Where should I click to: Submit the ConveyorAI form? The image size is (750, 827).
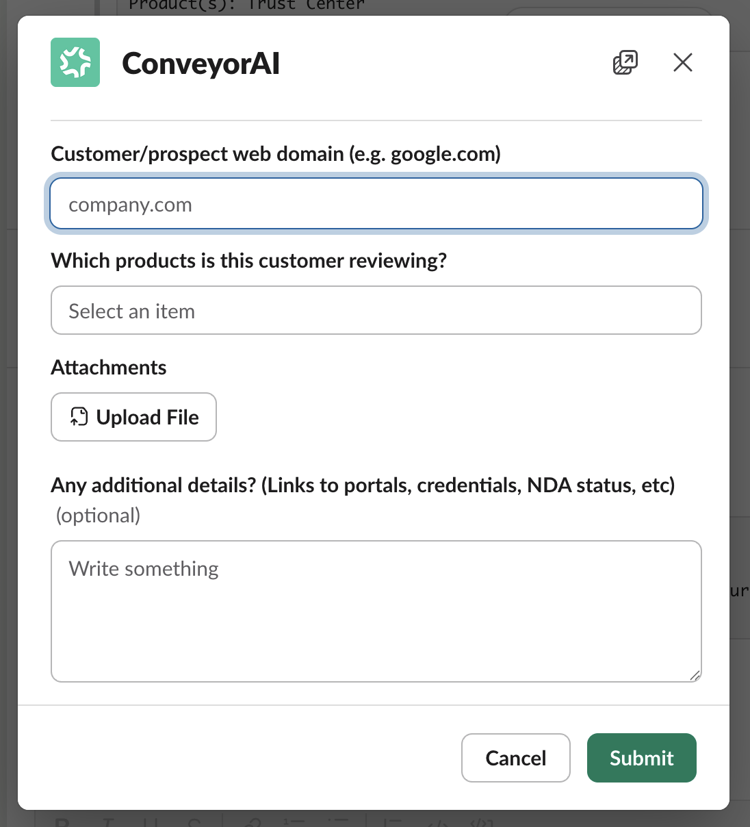pyautogui.click(x=642, y=758)
